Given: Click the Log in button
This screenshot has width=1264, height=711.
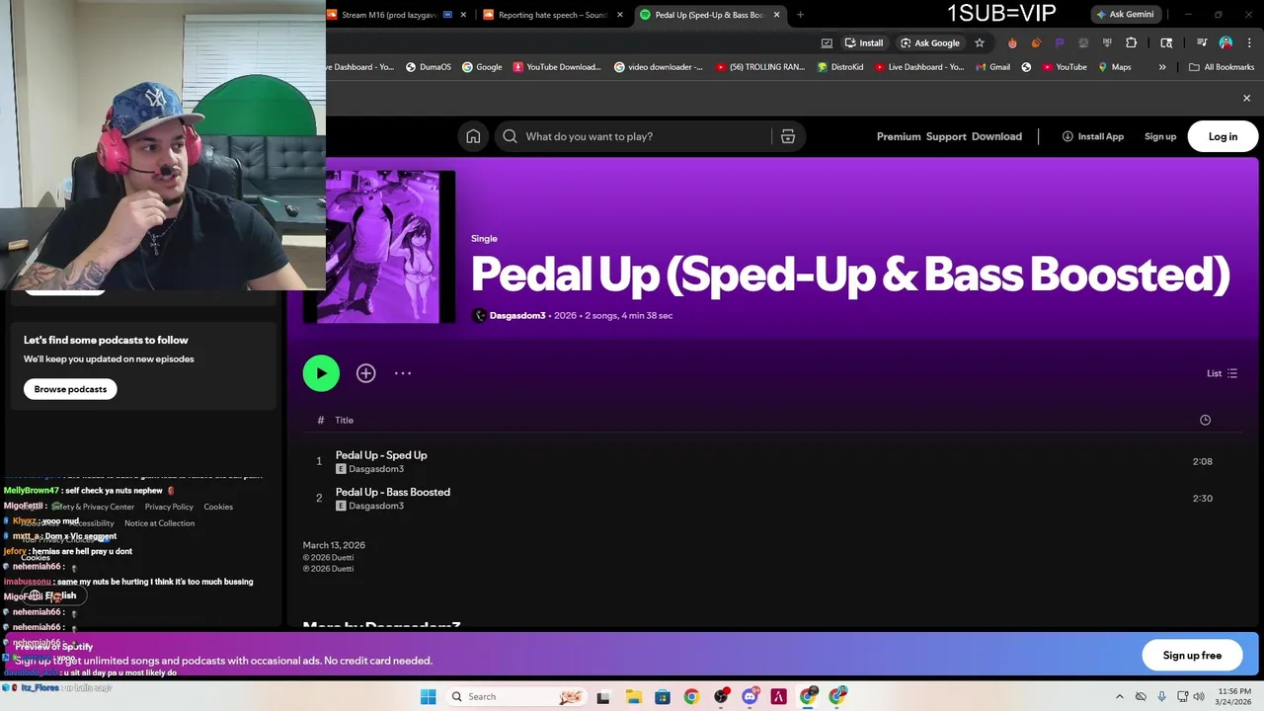Looking at the screenshot, I should (x=1223, y=136).
